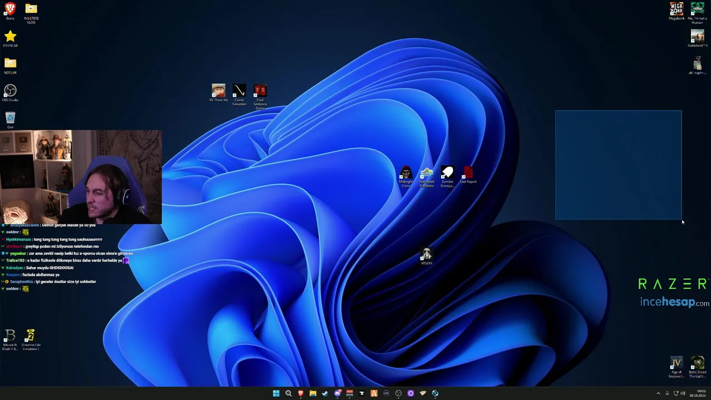Open the Brave browser desktop shortcut
The width and height of the screenshot is (711, 400).
pos(10,11)
